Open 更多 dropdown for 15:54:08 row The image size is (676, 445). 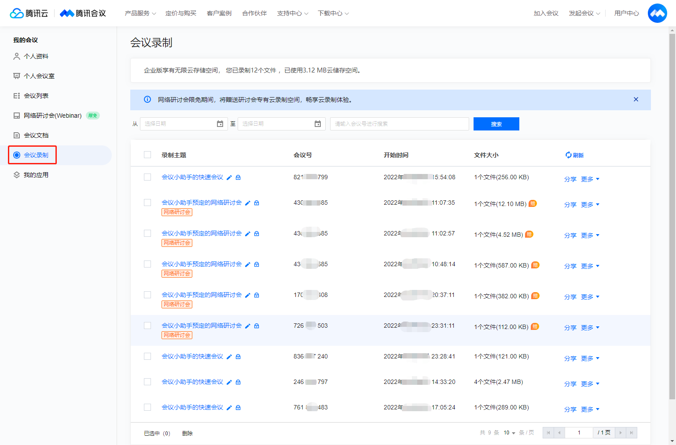point(590,179)
